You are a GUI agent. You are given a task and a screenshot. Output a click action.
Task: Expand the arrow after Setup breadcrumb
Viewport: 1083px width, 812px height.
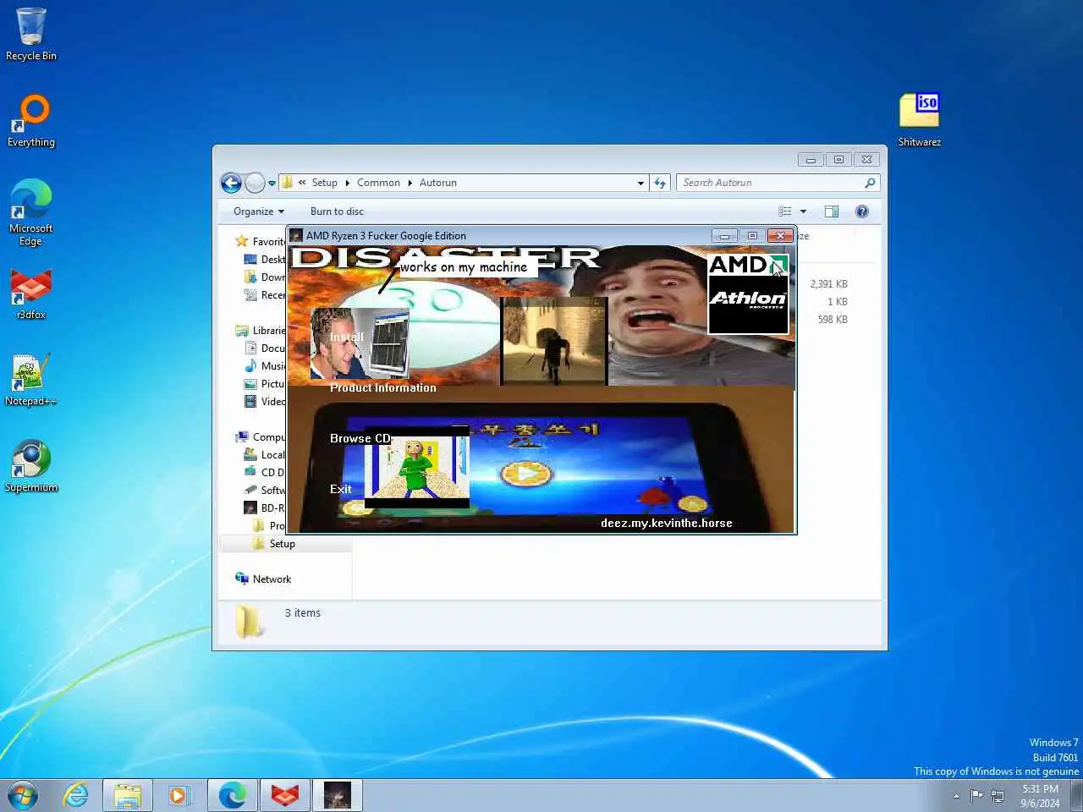pyautogui.click(x=347, y=183)
